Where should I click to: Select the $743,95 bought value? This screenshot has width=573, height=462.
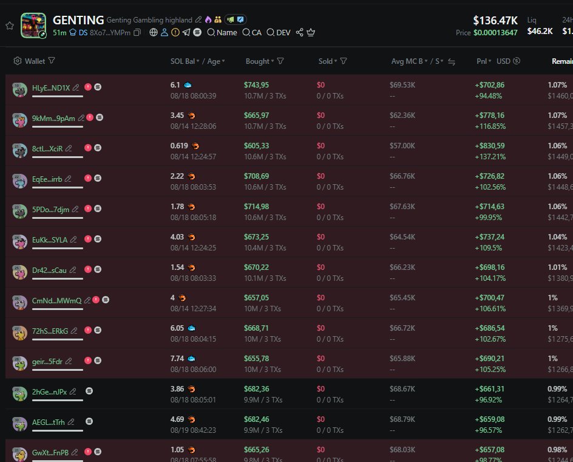point(256,85)
